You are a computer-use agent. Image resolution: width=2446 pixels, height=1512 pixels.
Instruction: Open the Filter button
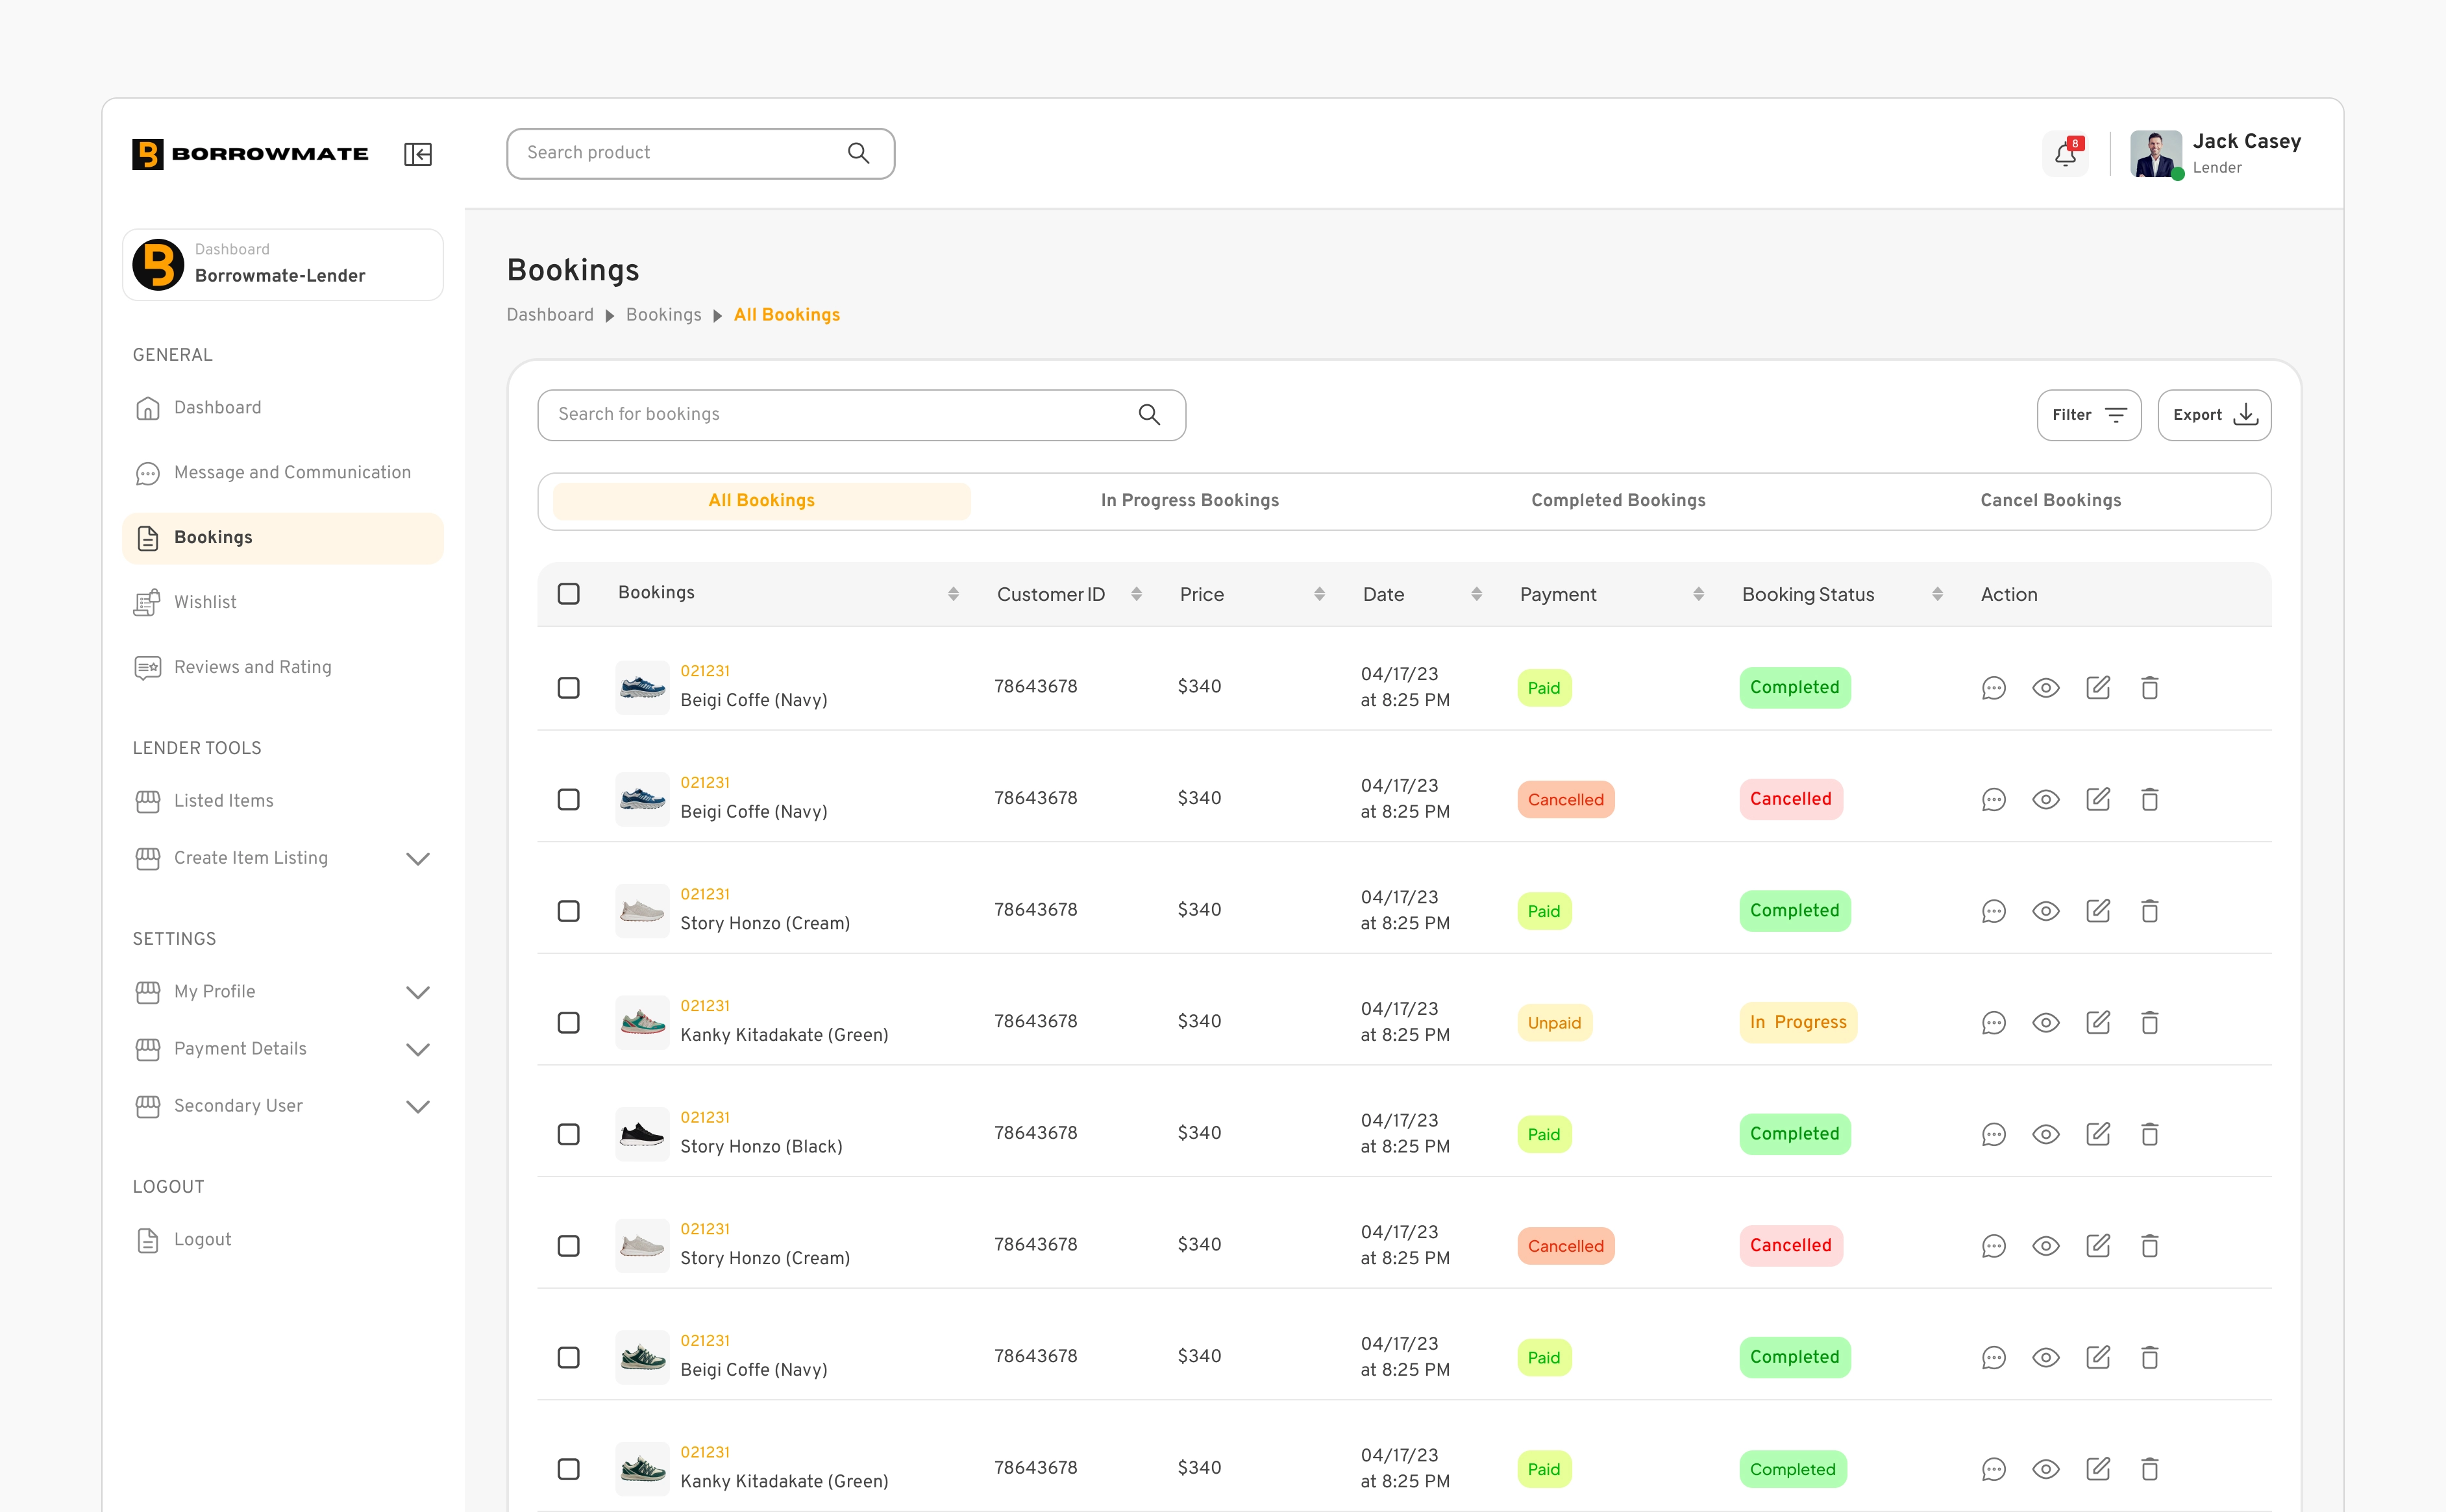point(2089,415)
